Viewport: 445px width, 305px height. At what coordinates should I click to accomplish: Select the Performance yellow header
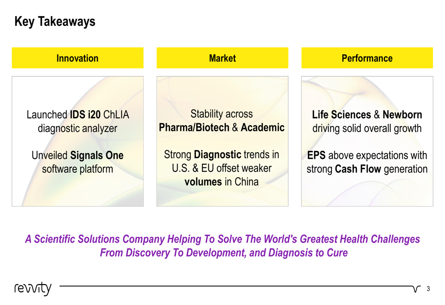(x=367, y=58)
